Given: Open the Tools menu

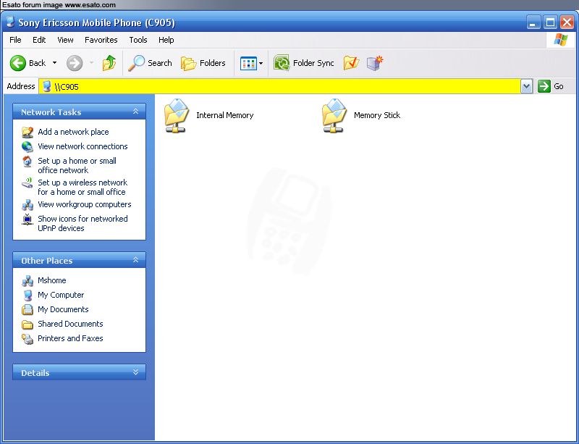Looking at the screenshot, I should pyautogui.click(x=138, y=40).
